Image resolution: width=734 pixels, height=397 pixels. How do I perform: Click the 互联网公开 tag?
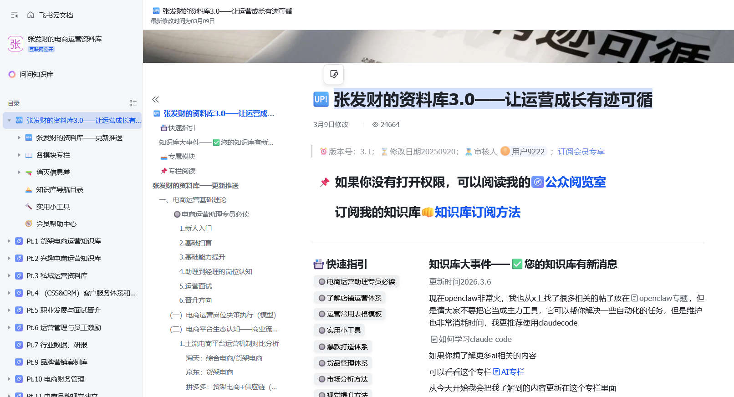point(41,49)
